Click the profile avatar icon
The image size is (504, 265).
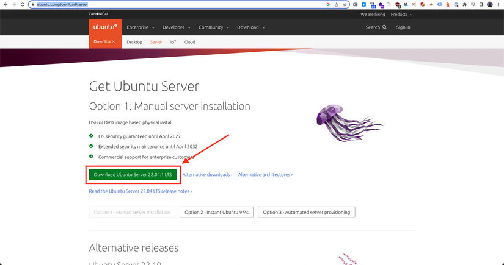490,4
